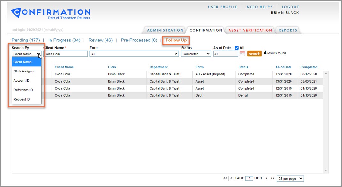342x187 pixels.
Task: Click the results scrollbar down arrow
Action: [x=326, y=170]
